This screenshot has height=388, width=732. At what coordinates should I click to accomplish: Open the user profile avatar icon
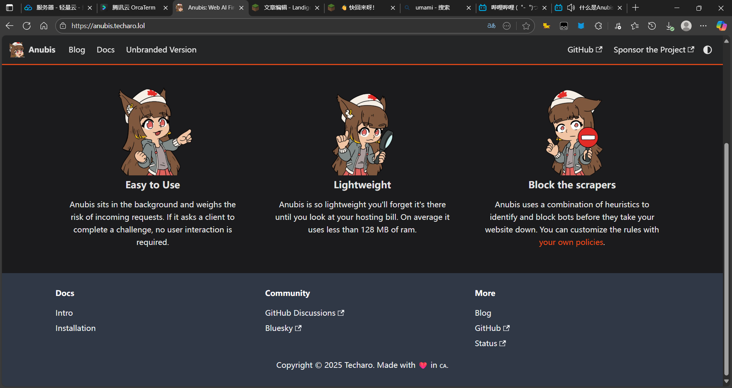pyautogui.click(x=686, y=26)
